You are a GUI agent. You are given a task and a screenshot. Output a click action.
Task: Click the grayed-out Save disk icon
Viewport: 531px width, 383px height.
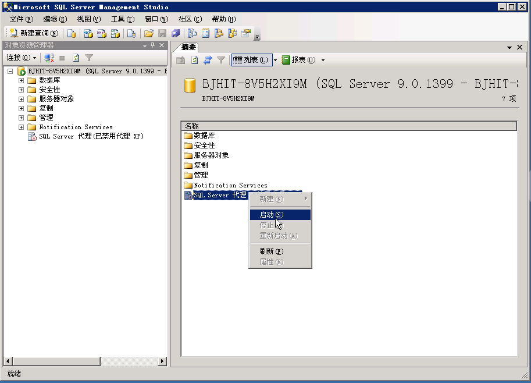point(162,33)
